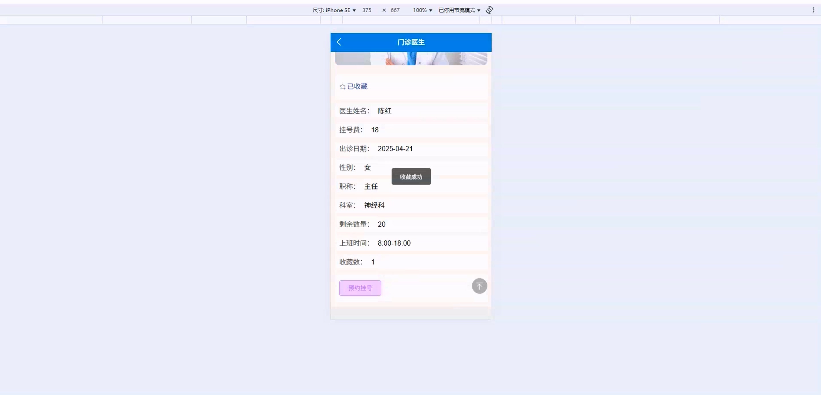Open the 100% zoom dropdown
The image size is (821, 395).
coord(422,10)
